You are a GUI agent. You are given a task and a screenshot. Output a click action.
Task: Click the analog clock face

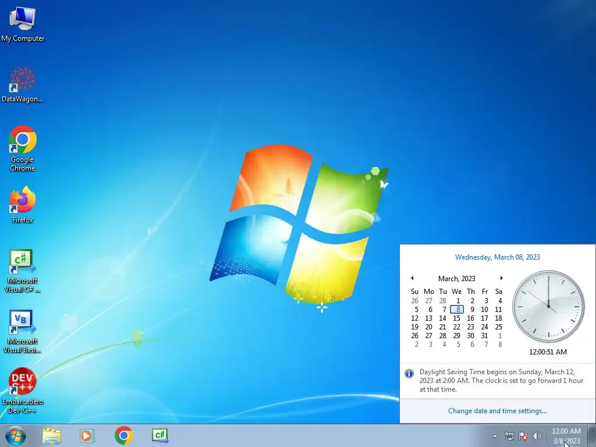548,306
